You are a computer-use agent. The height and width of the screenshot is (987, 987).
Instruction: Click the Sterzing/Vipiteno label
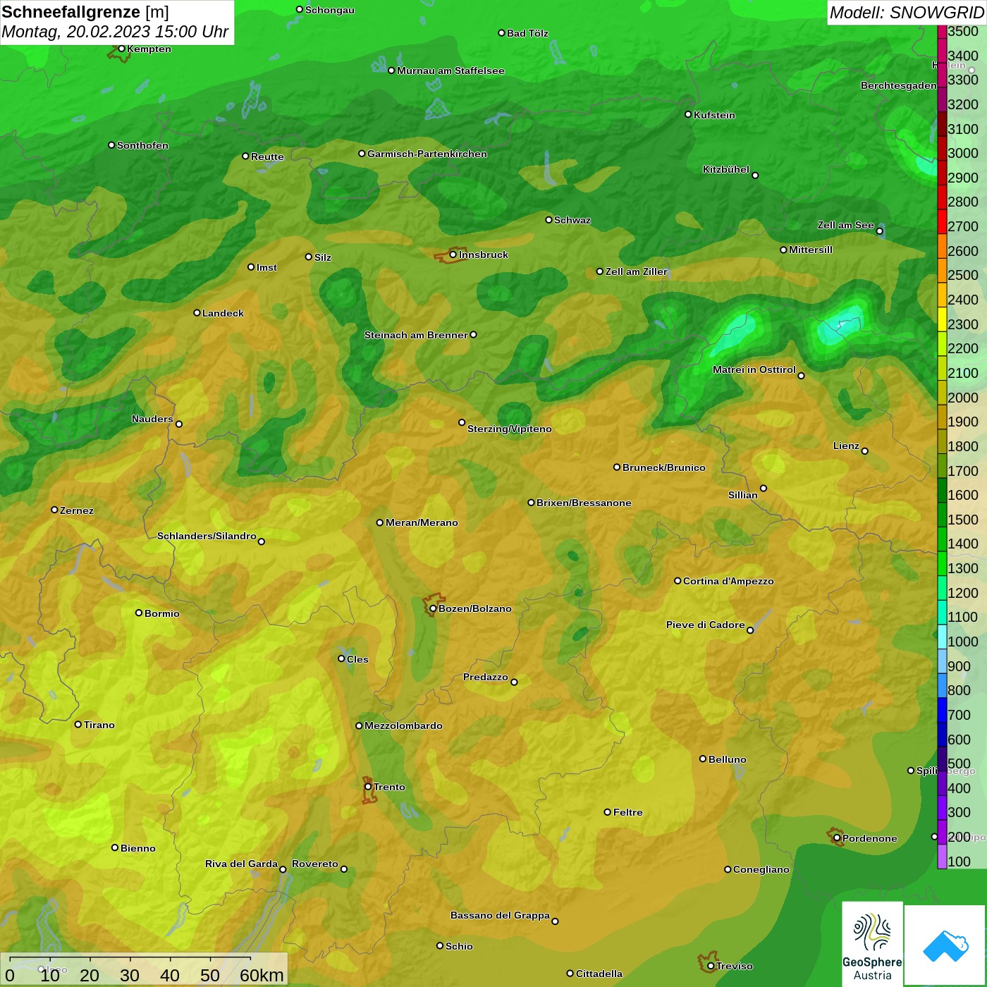(x=510, y=429)
